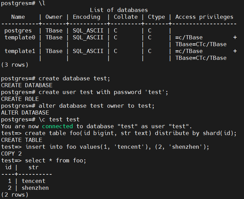The width and height of the screenshot is (244, 199).
Task: Click the "shenzhen" value in results
Action: point(35,188)
